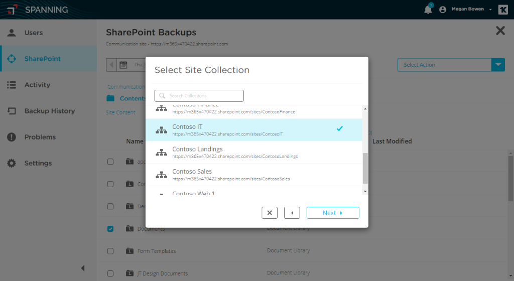Select the Contoso Sales site collection
The image size is (514, 281).
pos(253,175)
